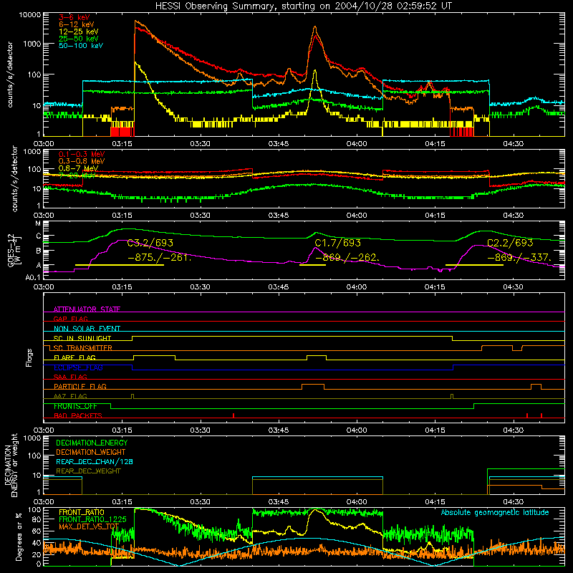
Task: Click the MAX_DET_VS_TOT legend label
Action: click(x=89, y=526)
